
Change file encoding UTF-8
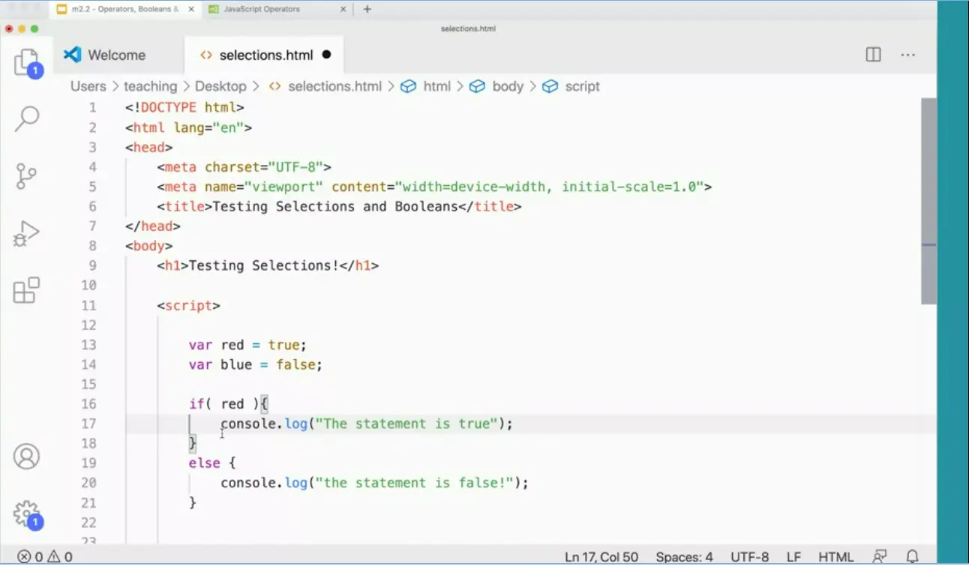[749, 557]
